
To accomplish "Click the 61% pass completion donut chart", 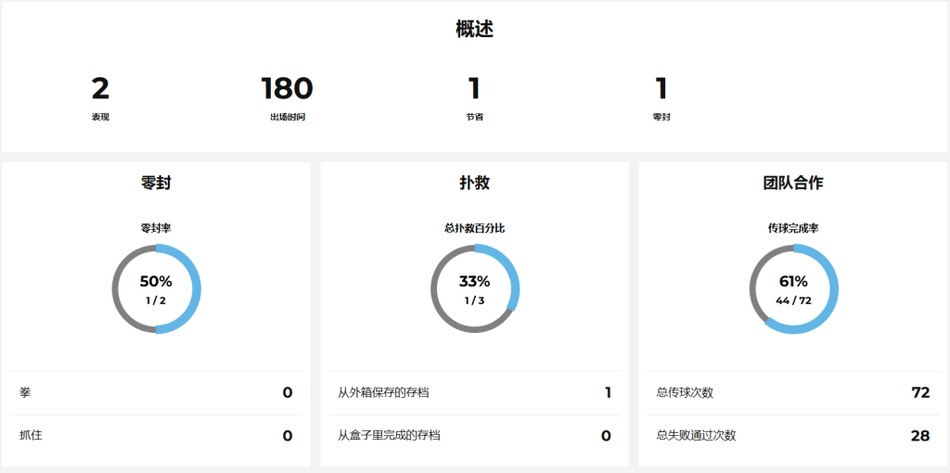I will (793, 288).
